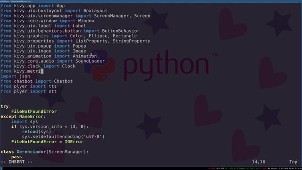Click the word 'Ellipse' in the graphics import
Image resolution: width=302 pixels, height=170 pixels.
(x=98, y=36)
